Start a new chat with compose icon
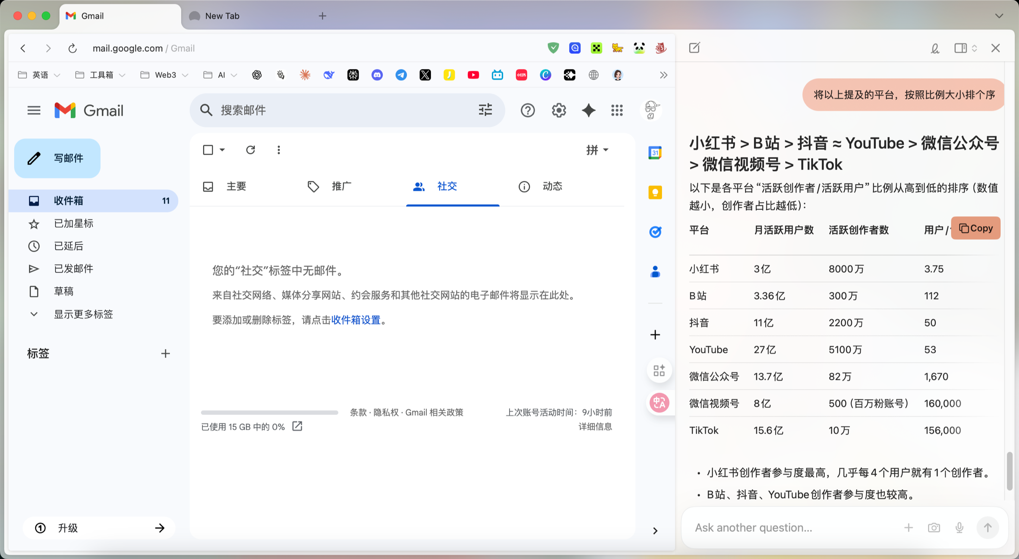The image size is (1019, 559). point(694,48)
